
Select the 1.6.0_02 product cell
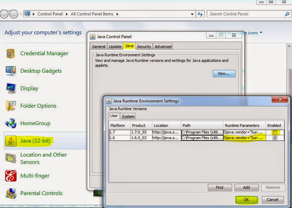click(141, 138)
